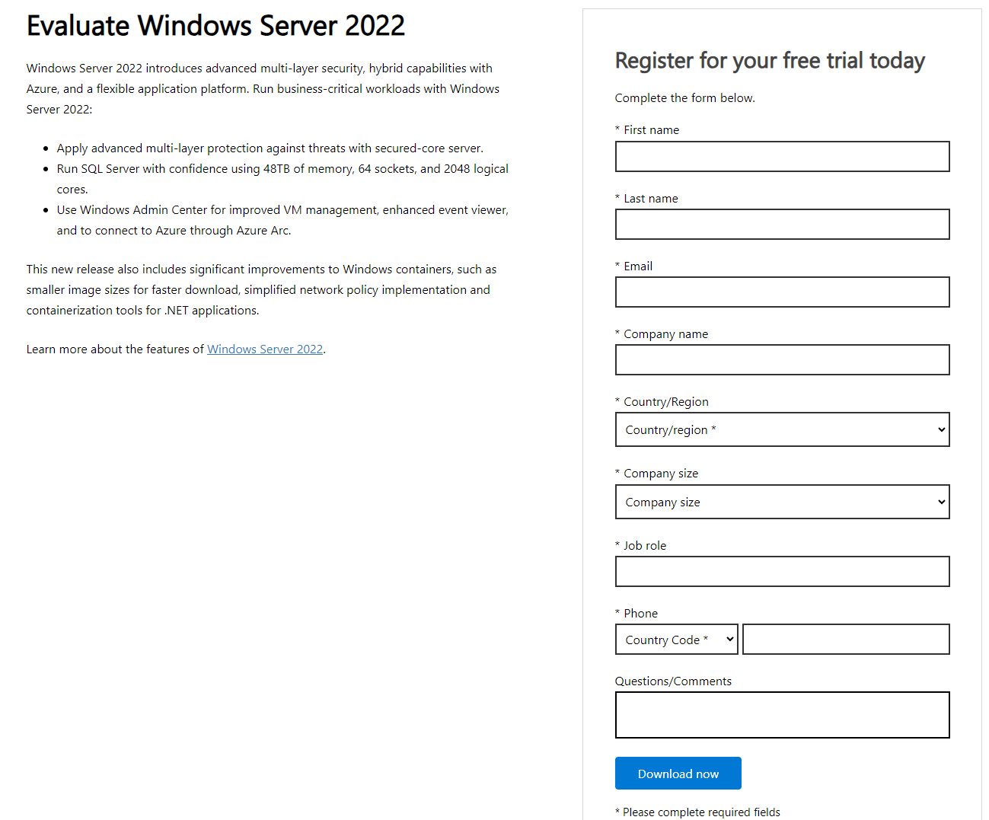Click the '* Job role' label

point(640,546)
